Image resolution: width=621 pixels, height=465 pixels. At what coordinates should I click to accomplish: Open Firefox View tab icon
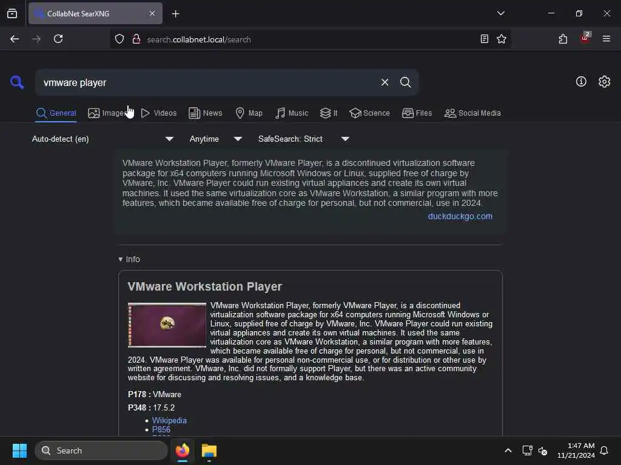tap(12, 13)
